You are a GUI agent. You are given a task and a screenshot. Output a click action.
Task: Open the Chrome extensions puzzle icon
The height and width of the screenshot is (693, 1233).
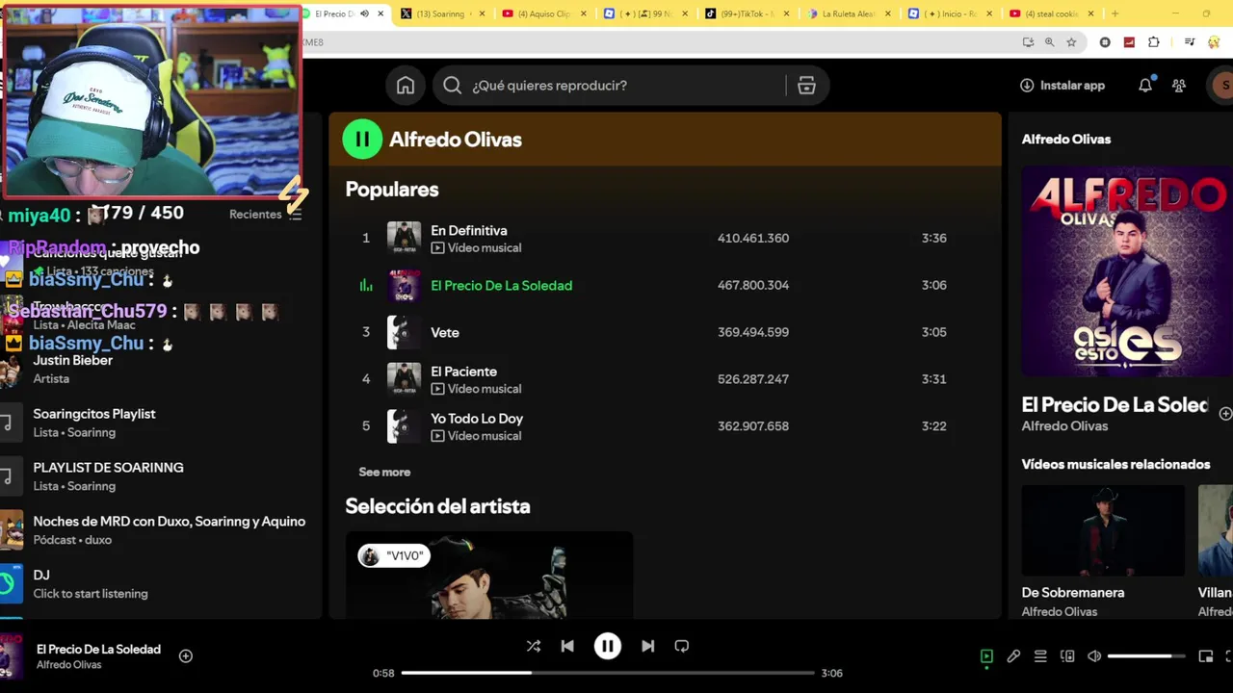pyautogui.click(x=1154, y=42)
